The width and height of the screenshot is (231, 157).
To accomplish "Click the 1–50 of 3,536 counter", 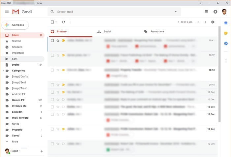I will pos(185,22).
